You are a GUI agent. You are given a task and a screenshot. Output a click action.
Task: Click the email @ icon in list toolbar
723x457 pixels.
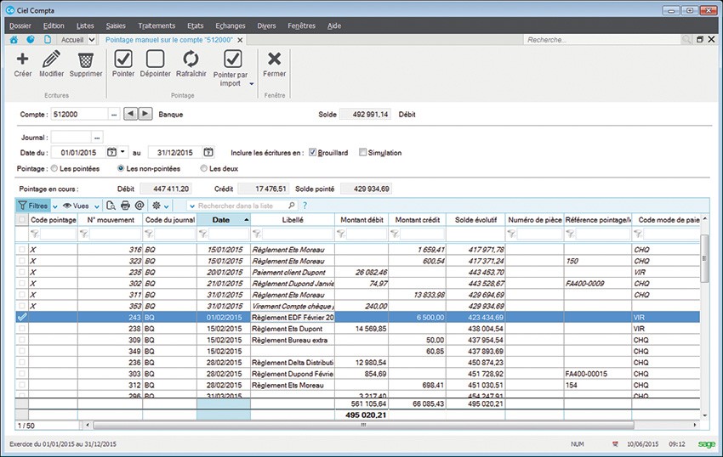[x=139, y=206]
